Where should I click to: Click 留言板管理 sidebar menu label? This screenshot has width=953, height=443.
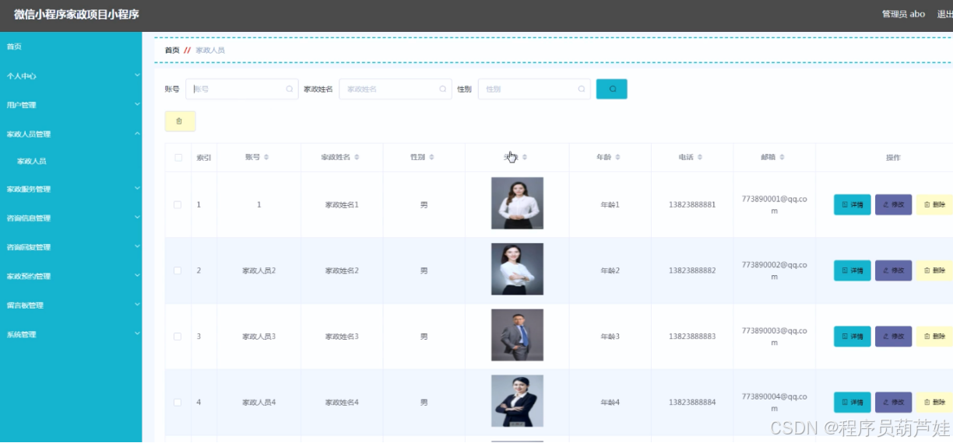(x=25, y=305)
